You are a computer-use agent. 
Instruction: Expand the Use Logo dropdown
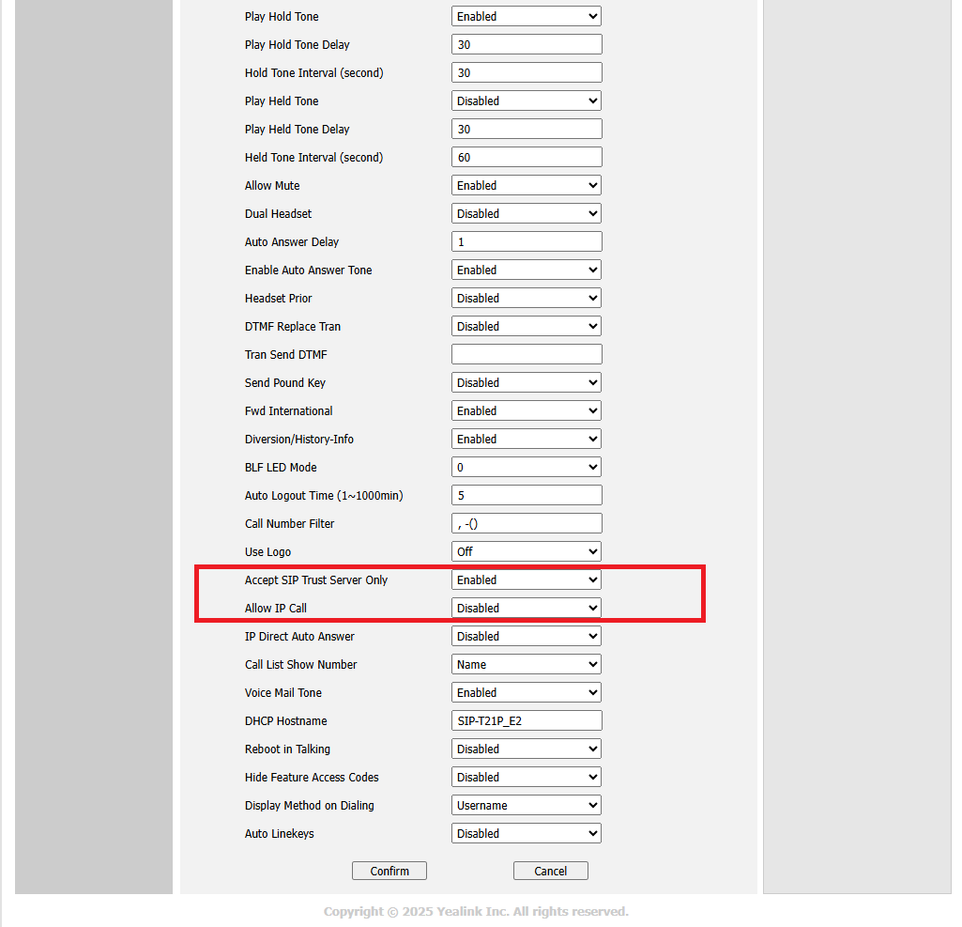point(526,551)
